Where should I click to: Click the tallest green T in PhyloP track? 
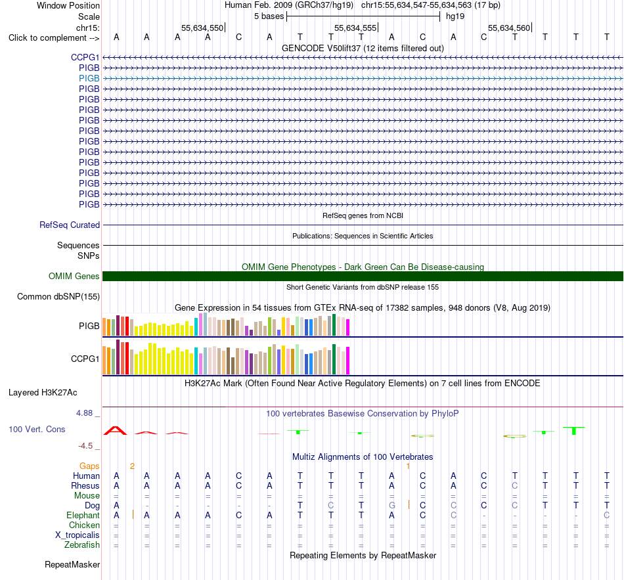tap(574, 431)
